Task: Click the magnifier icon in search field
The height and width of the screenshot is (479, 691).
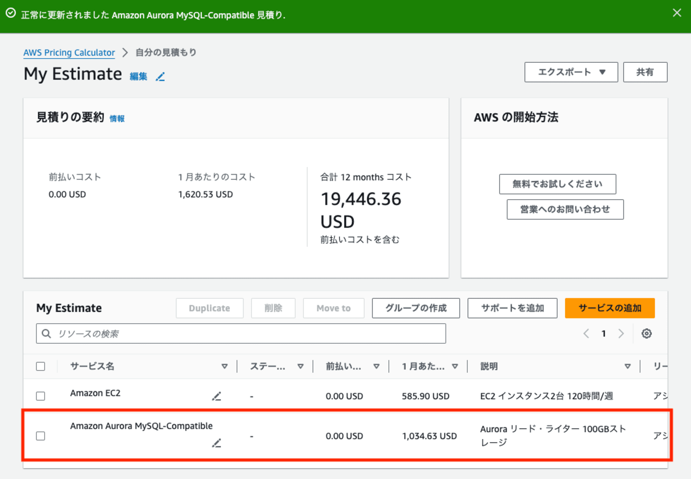Action: pyautogui.click(x=46, y=334)
